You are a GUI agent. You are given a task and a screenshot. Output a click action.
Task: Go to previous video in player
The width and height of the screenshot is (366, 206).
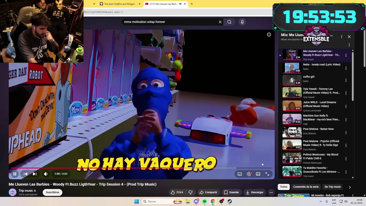(25, 174)
